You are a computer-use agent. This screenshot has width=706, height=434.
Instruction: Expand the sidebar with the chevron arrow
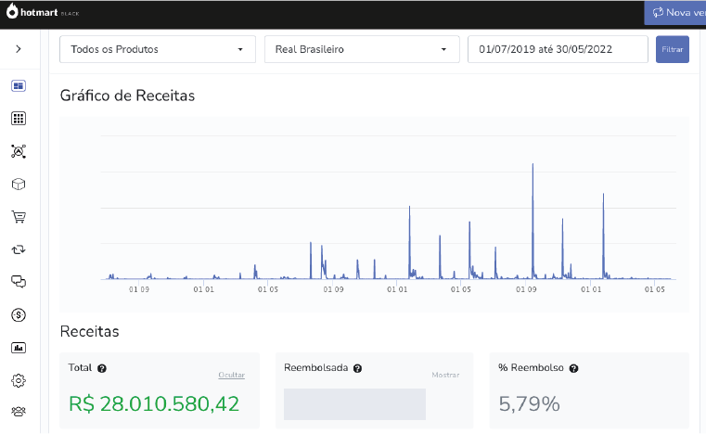pyautogui.click(x=19, y=48)
